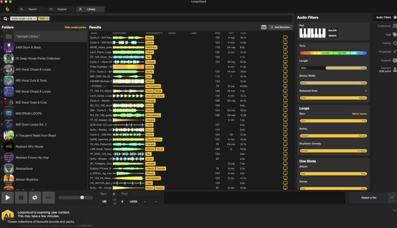Screen dimensions: 397x228
Task: Open the Account user icon
Action: pos(395,69)
